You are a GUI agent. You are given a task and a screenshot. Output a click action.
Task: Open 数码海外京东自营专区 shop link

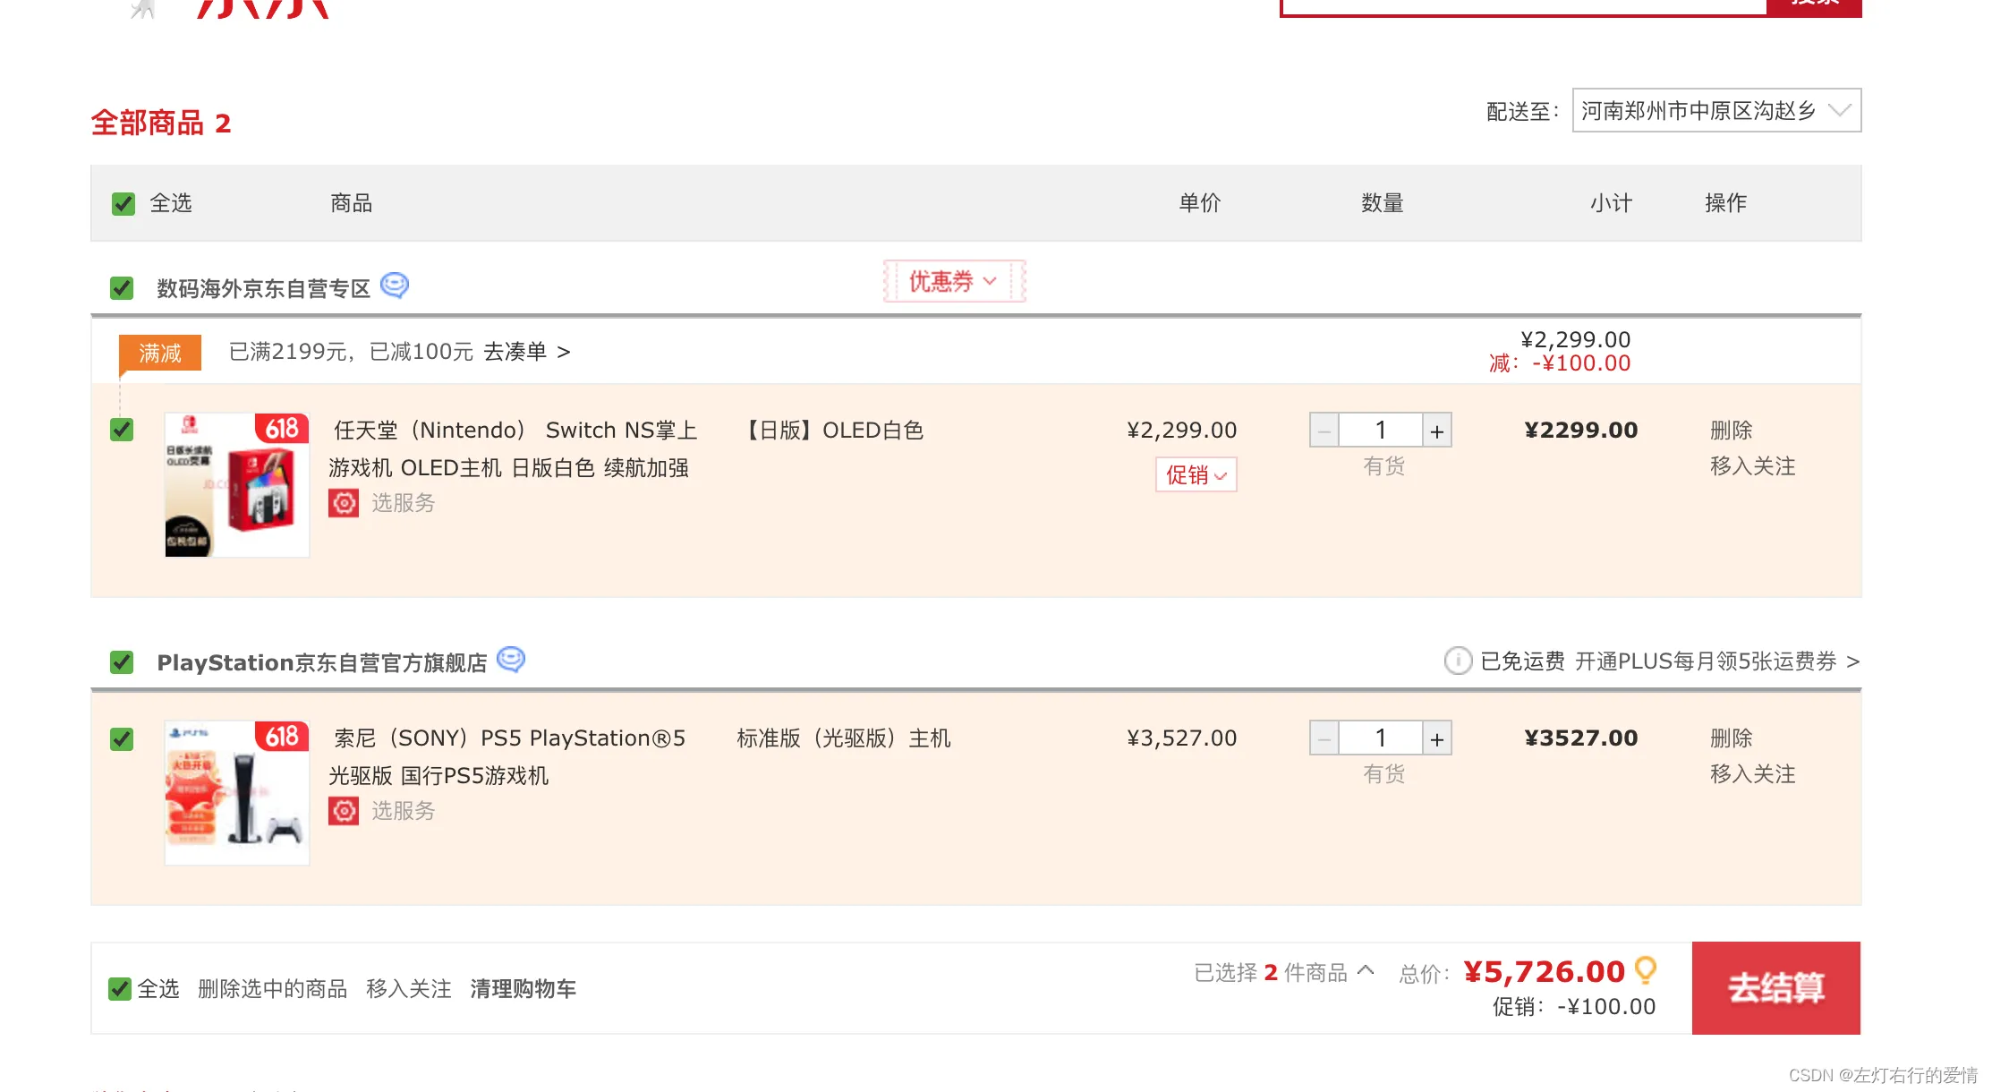[263, 288]
